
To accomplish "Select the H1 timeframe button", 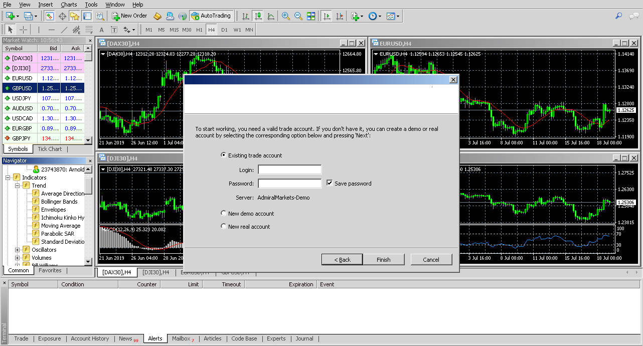I will [x=199, y=30].
